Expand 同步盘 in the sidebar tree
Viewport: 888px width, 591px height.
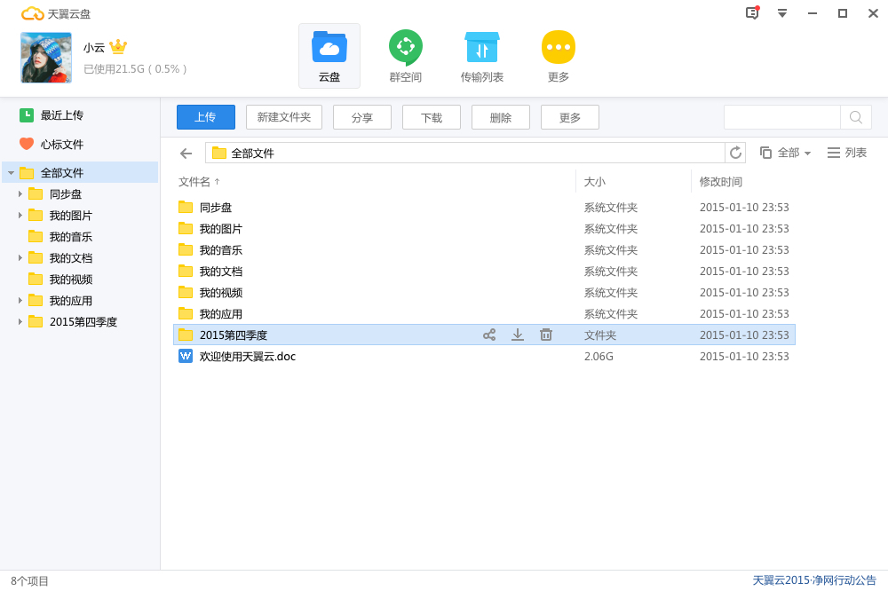[20, 193]
